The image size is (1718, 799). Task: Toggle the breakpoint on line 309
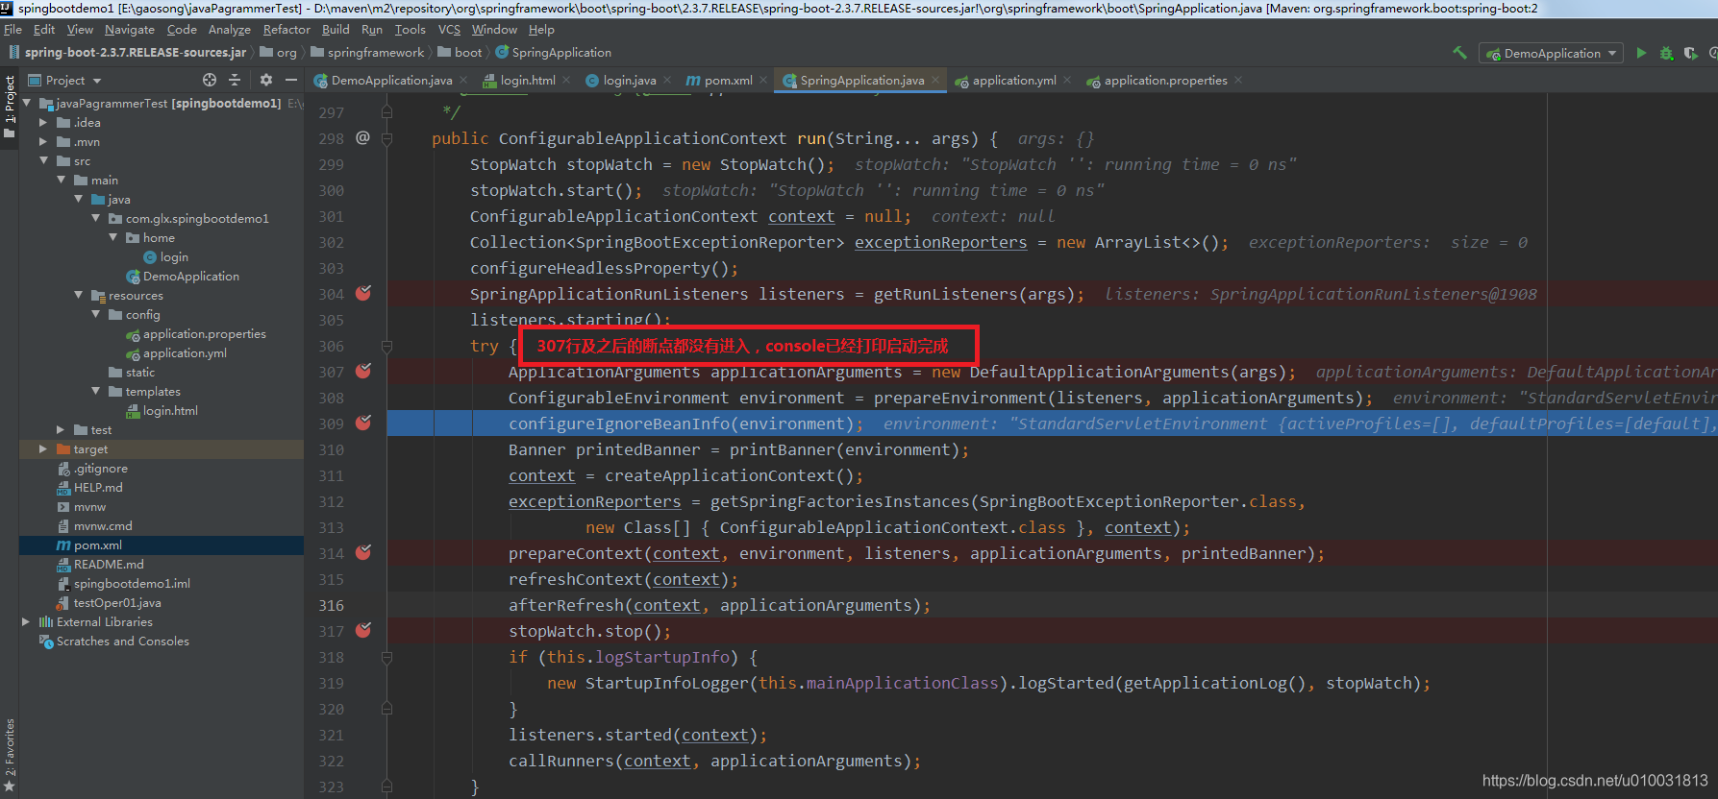point(363,423)
